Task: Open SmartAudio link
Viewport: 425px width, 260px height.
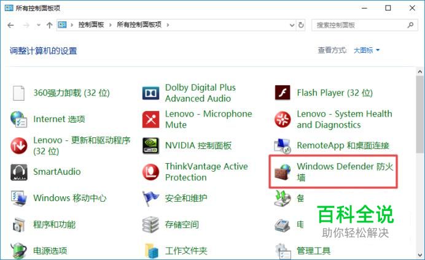Action: point(57,172)
